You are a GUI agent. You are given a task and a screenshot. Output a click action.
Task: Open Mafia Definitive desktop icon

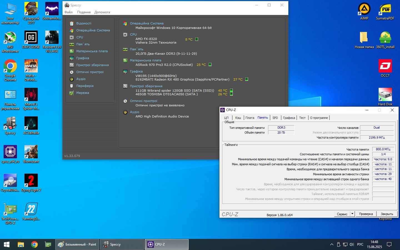31,71
